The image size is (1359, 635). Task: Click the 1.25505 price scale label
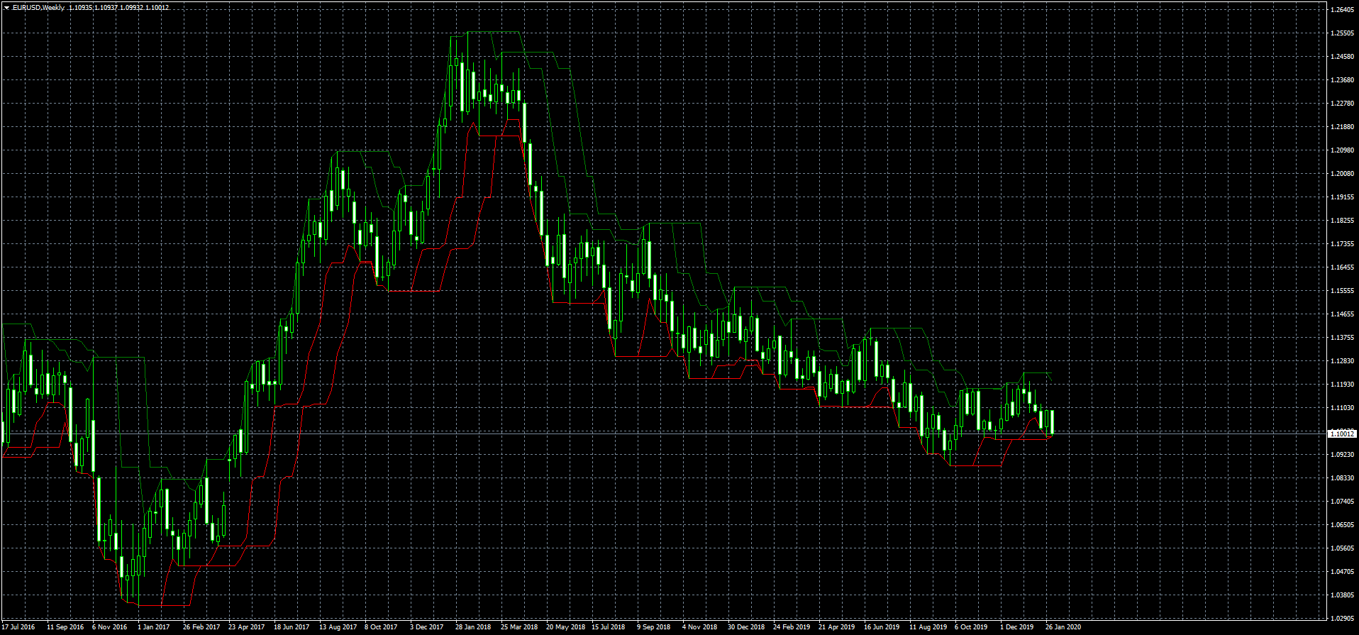(x=1343, y=33)
